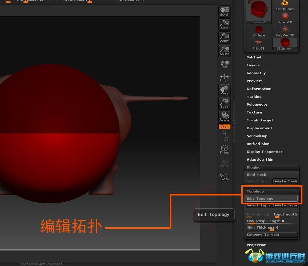Enable Edit Topology mode
Viewport: 308px width, 266px height.
tap(272, 198)
